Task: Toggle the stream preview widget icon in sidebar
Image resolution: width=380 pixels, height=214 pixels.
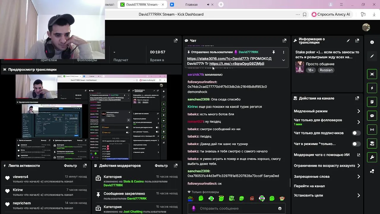Action: coord(372,74)
